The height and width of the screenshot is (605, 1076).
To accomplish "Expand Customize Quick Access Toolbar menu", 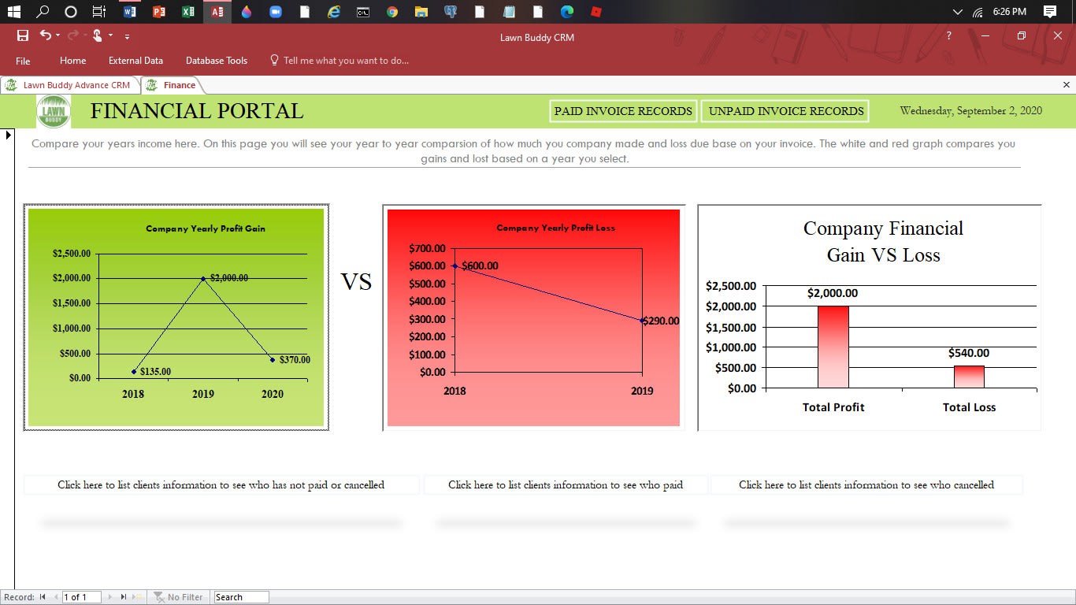I will (127, 36).
